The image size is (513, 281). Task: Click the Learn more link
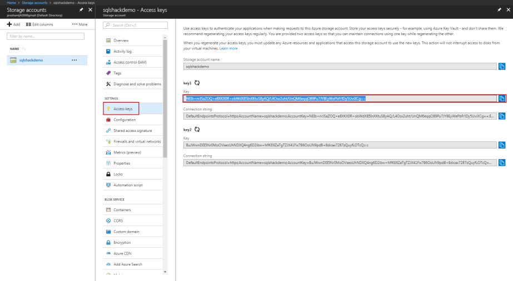coord(228,48)
